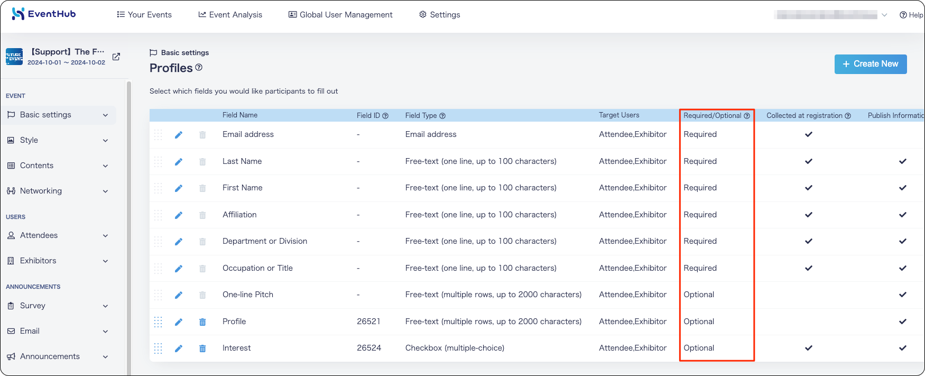Expand the Contents sidebar section
The width and height of the screenshot is (925, 376).
(x=58, y=166)
